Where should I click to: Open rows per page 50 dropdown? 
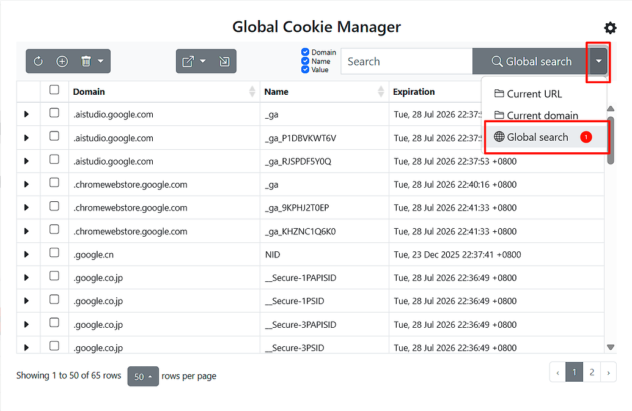pyautogui.click(x=143, y=376)
